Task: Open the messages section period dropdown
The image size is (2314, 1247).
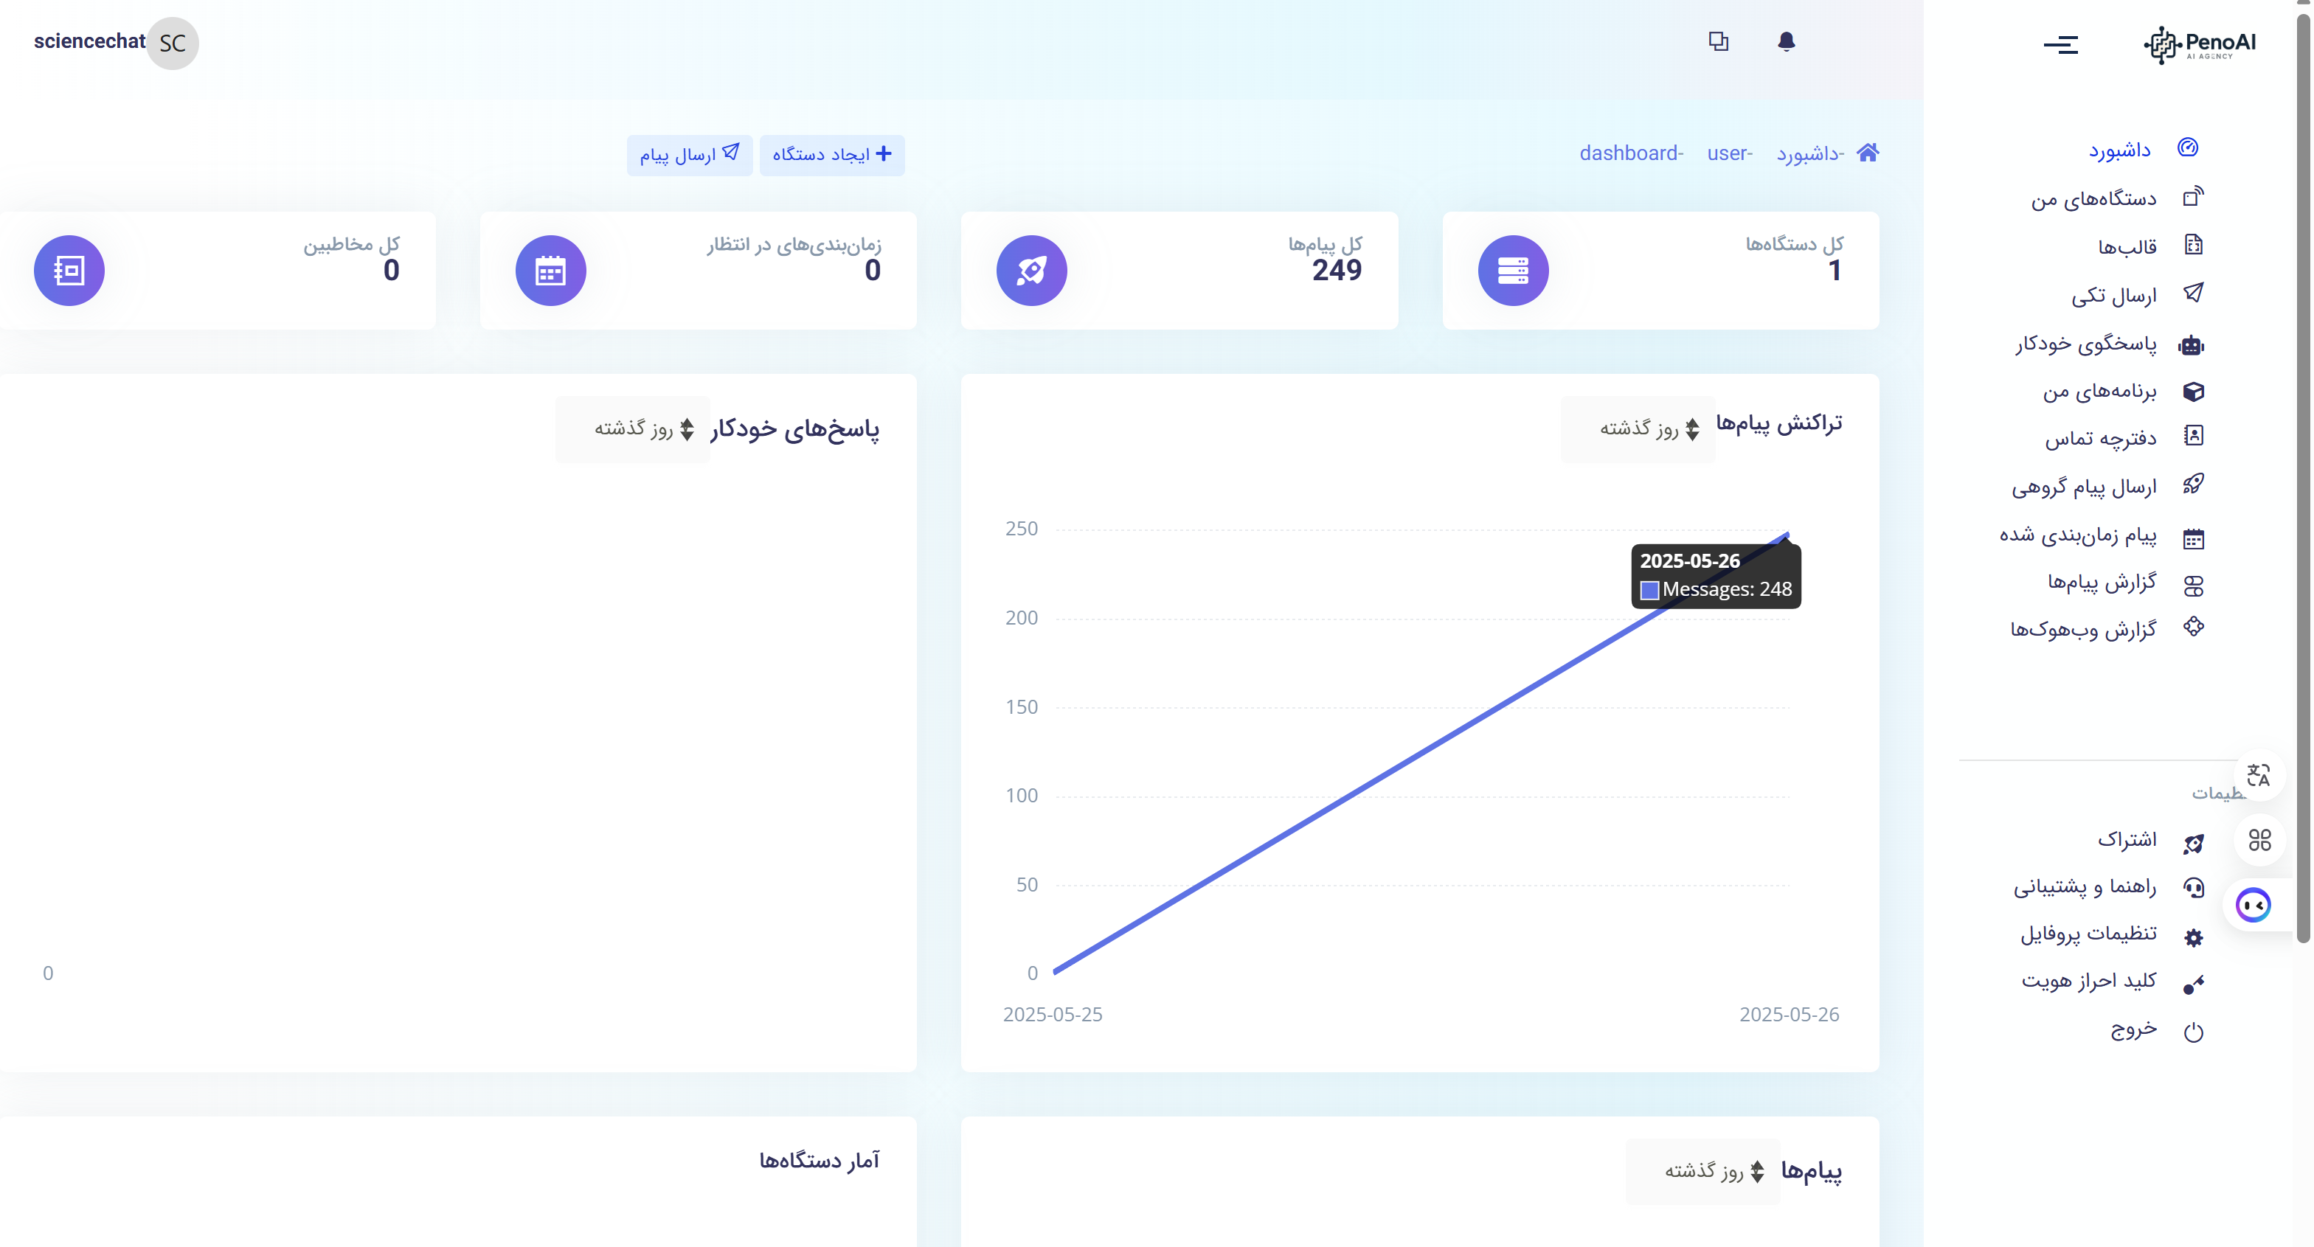Action: tap(1702, 1171)
